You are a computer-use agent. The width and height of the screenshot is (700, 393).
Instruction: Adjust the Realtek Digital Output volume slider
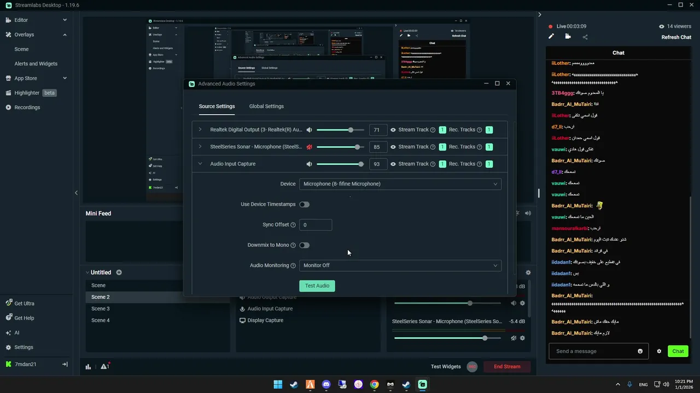[340, 130]
